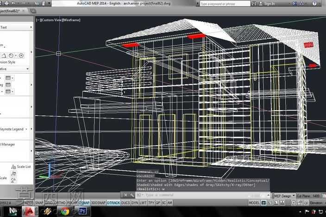326x217 pixels.
Task: Click the Cut Plane 1400 button
Action: click(x=308, y=196)
